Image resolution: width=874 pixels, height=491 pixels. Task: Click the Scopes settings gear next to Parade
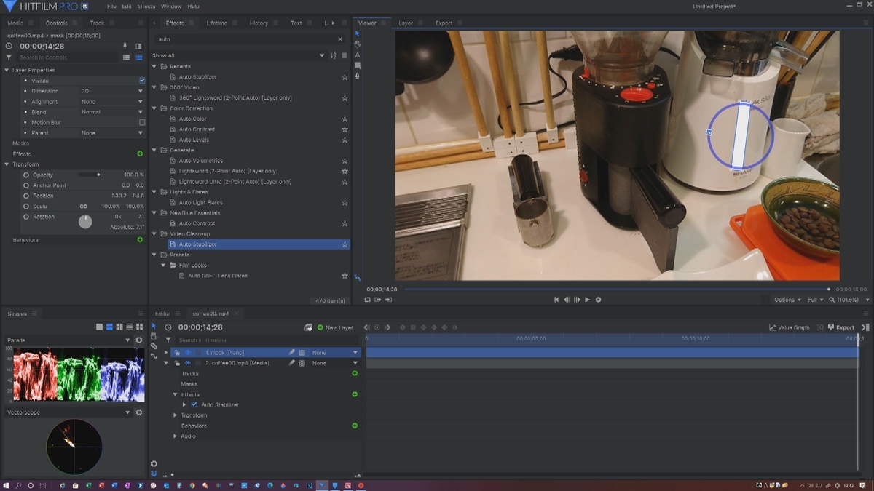[x=139, y=340]
